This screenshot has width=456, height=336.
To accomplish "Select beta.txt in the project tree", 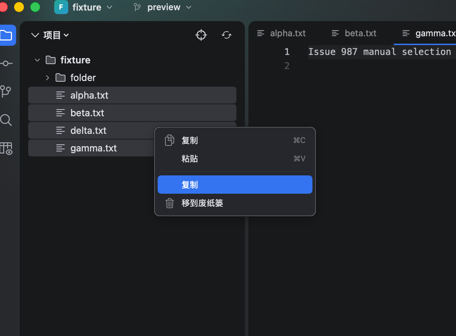I will (x=132, y=113).
